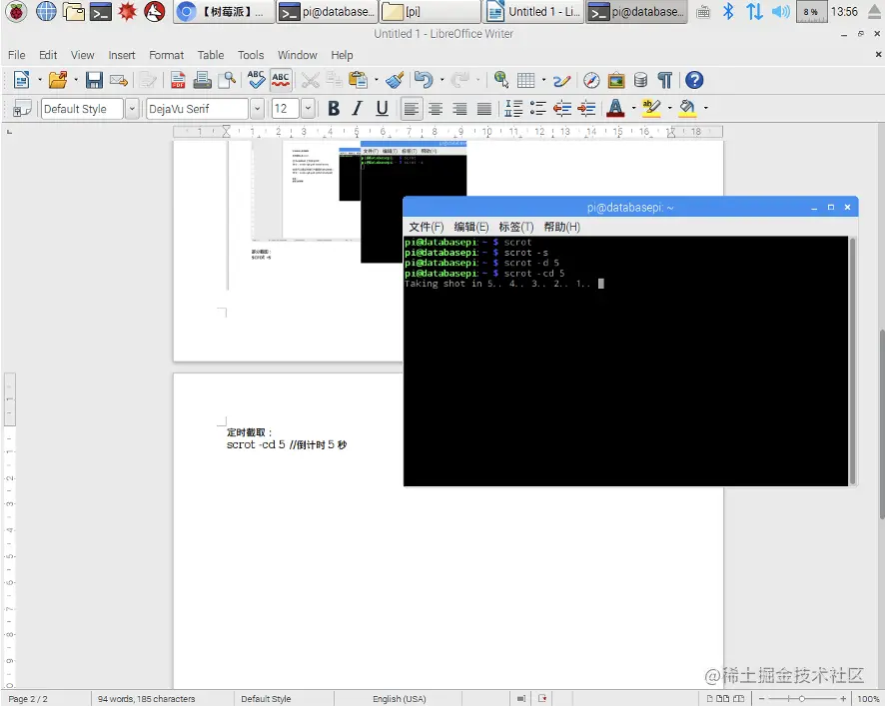Toggle Bold formatting
885x706 pixels.
pos(334,109)
